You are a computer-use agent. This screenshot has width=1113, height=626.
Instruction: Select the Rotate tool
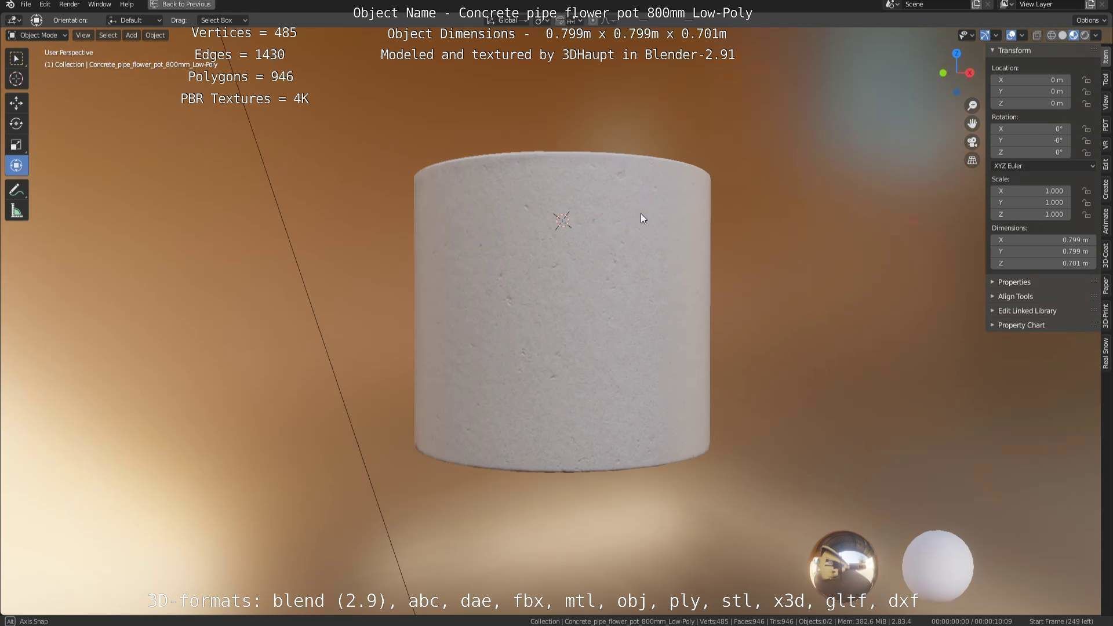point(16,123)
